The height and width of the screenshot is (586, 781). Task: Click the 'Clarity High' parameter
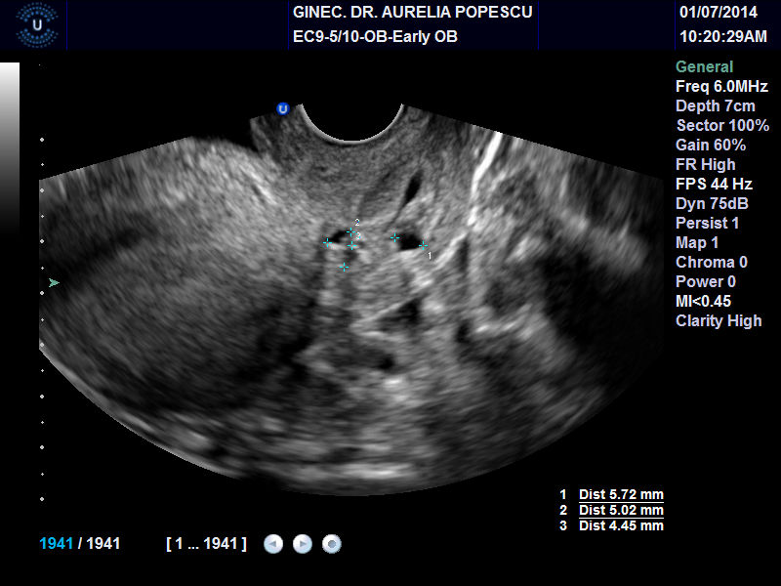tap(719, 320)
